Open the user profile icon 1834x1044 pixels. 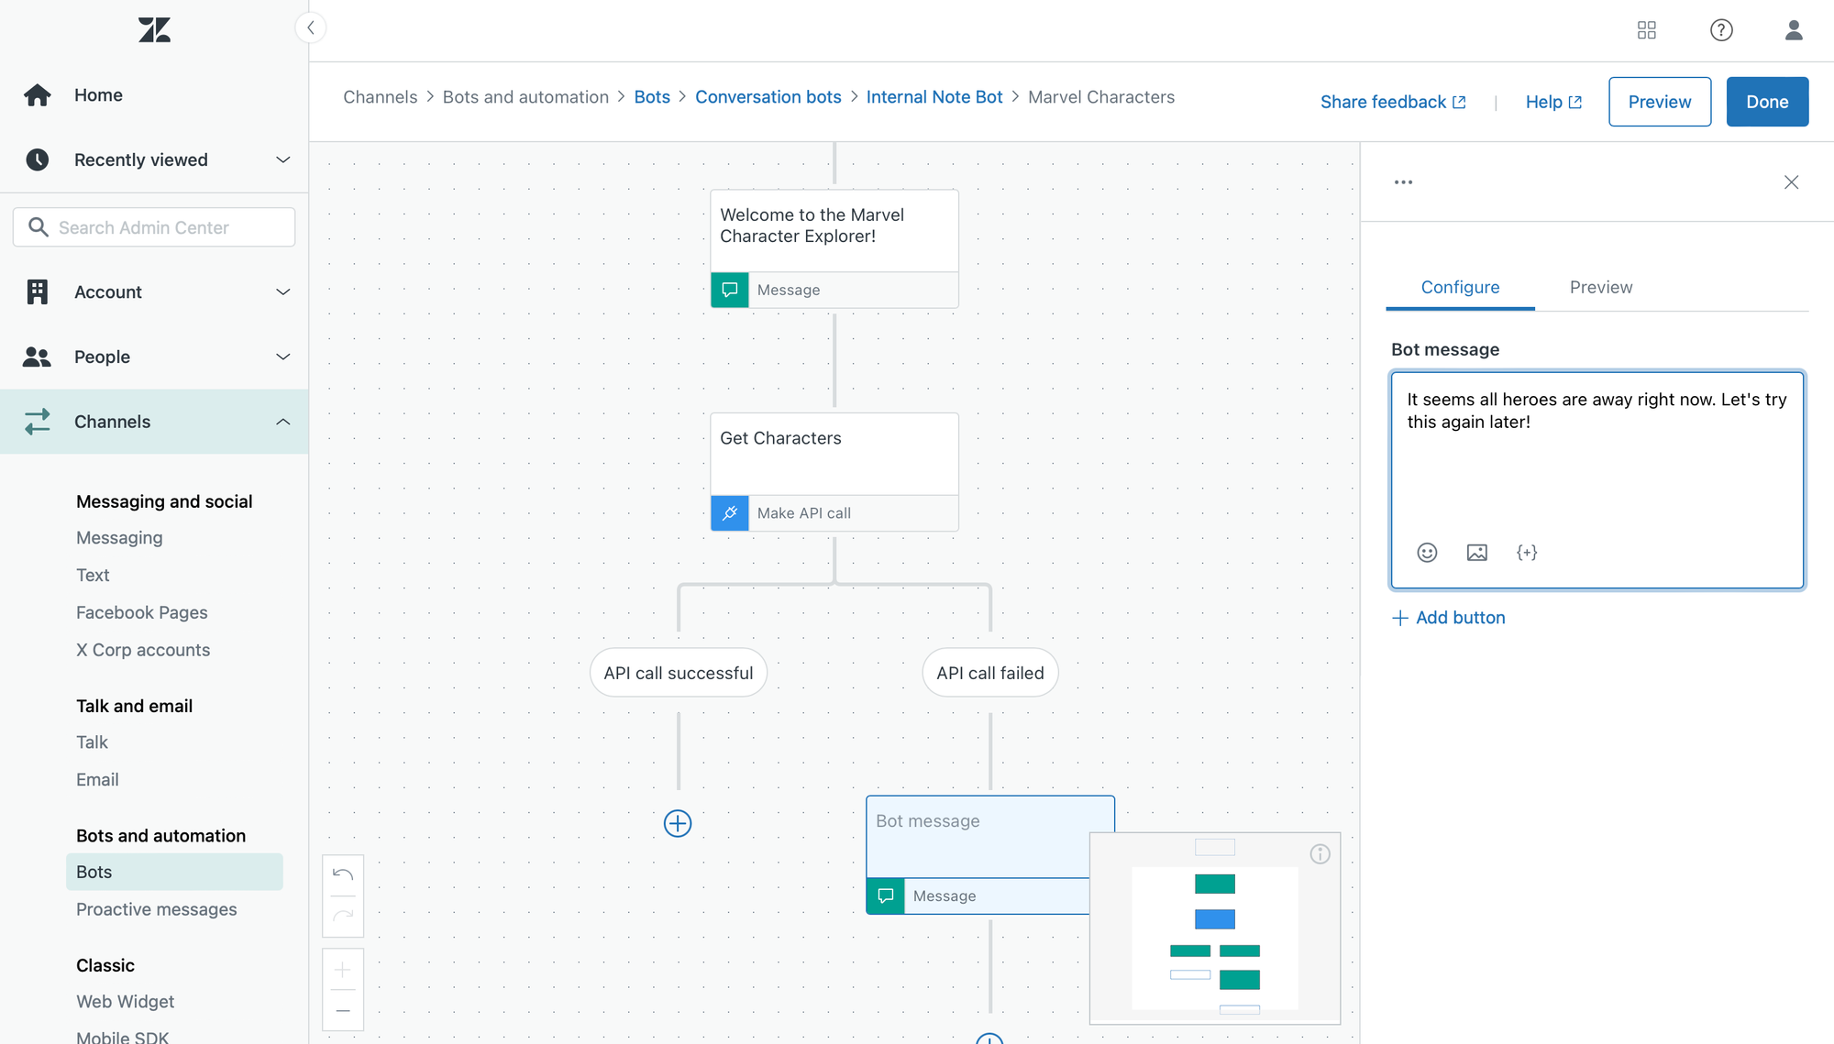1794,30
